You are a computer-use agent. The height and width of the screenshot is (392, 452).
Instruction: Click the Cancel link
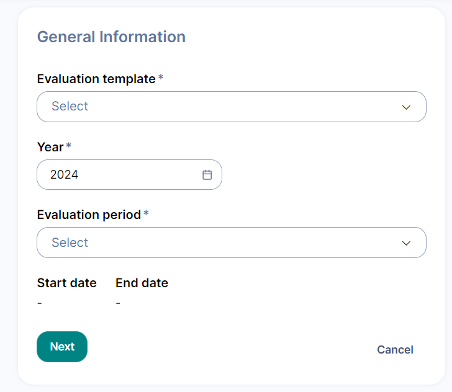395,350
